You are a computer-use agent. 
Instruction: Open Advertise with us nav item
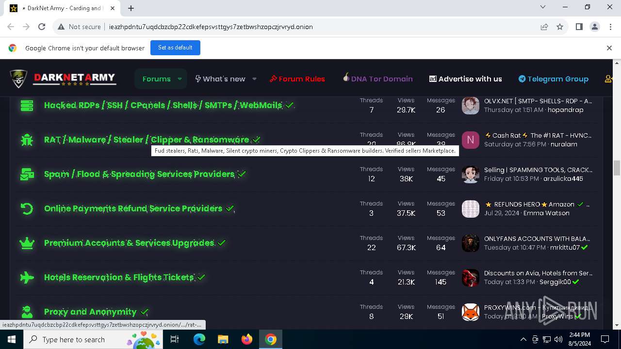point(465,79)
